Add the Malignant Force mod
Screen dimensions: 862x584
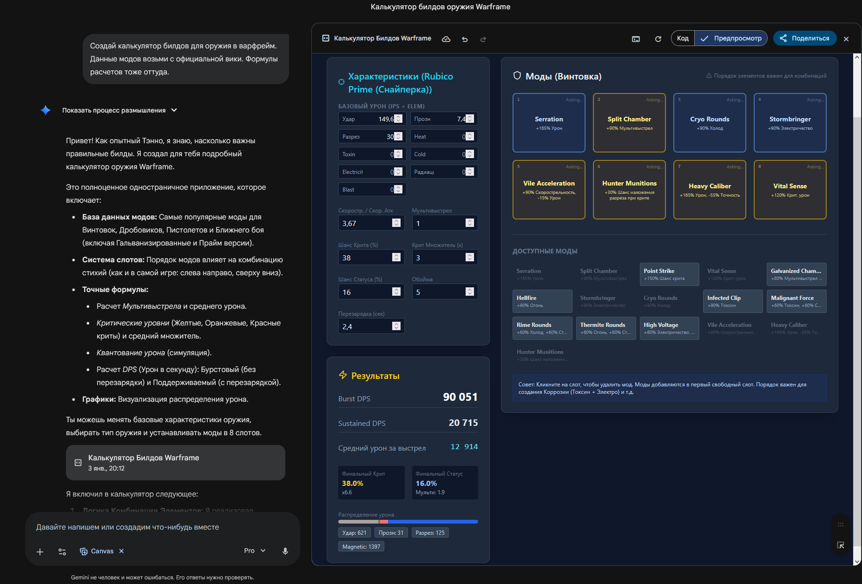(x=796, y=301)
